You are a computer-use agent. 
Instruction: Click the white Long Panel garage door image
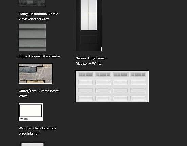[x=112, y=87]
